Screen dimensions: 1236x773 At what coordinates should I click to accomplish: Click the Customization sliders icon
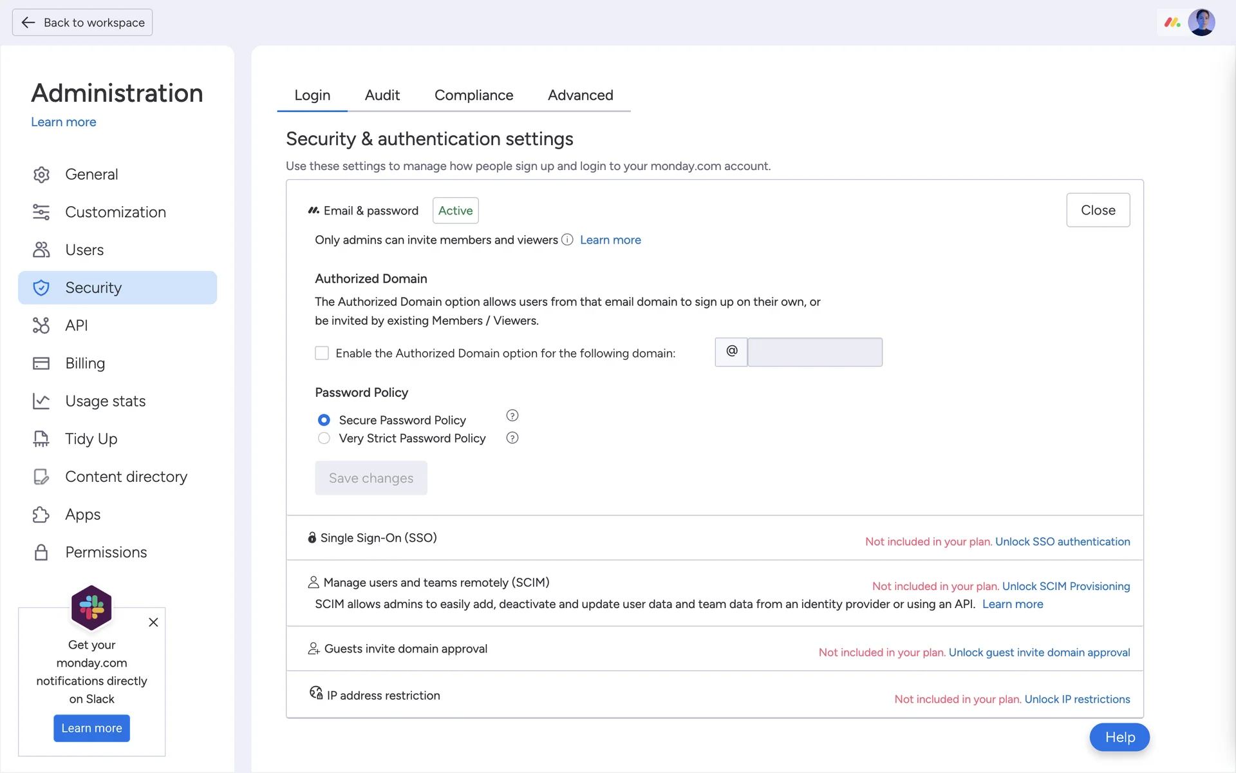[x=41, y=212]
